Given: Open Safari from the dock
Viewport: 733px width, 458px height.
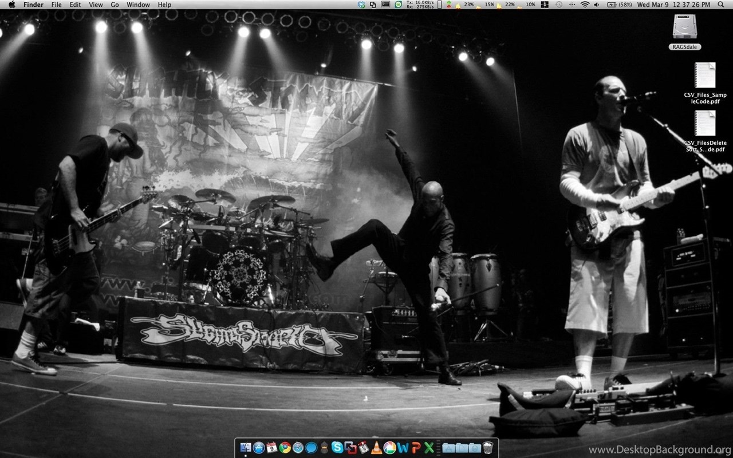Looking at the screenshot, I should 298,448.
